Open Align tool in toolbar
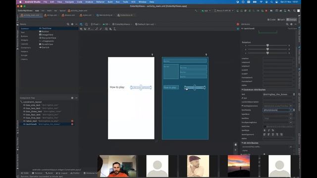The width and height of the screenshot is (317, 178). [110, 29]
